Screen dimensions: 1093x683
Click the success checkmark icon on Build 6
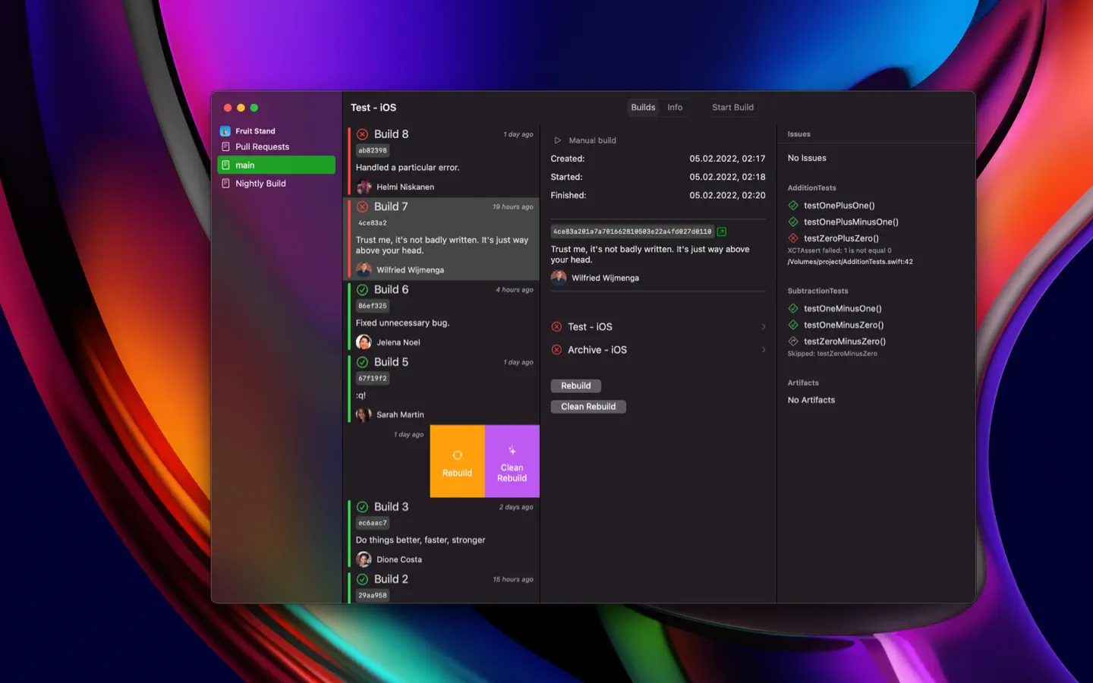[362, 290]
